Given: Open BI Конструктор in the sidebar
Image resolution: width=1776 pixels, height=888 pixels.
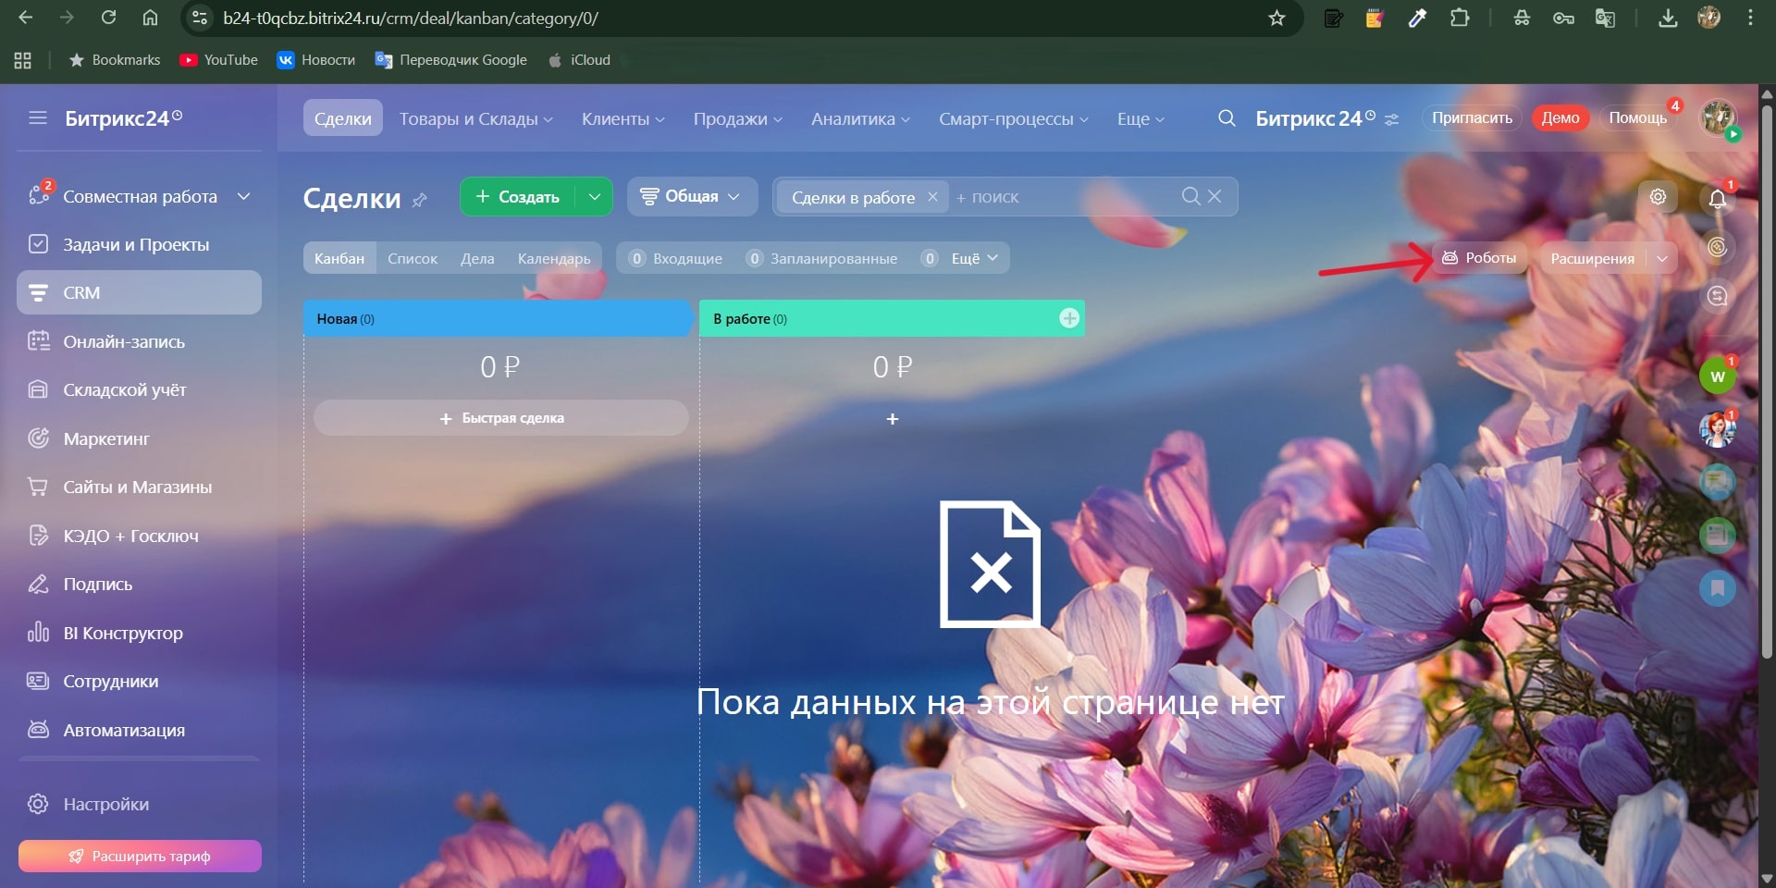Looking at the screenshot, I should [122, 633].
